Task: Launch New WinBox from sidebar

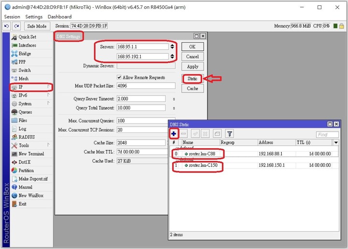Action: [x=30, y=195]
